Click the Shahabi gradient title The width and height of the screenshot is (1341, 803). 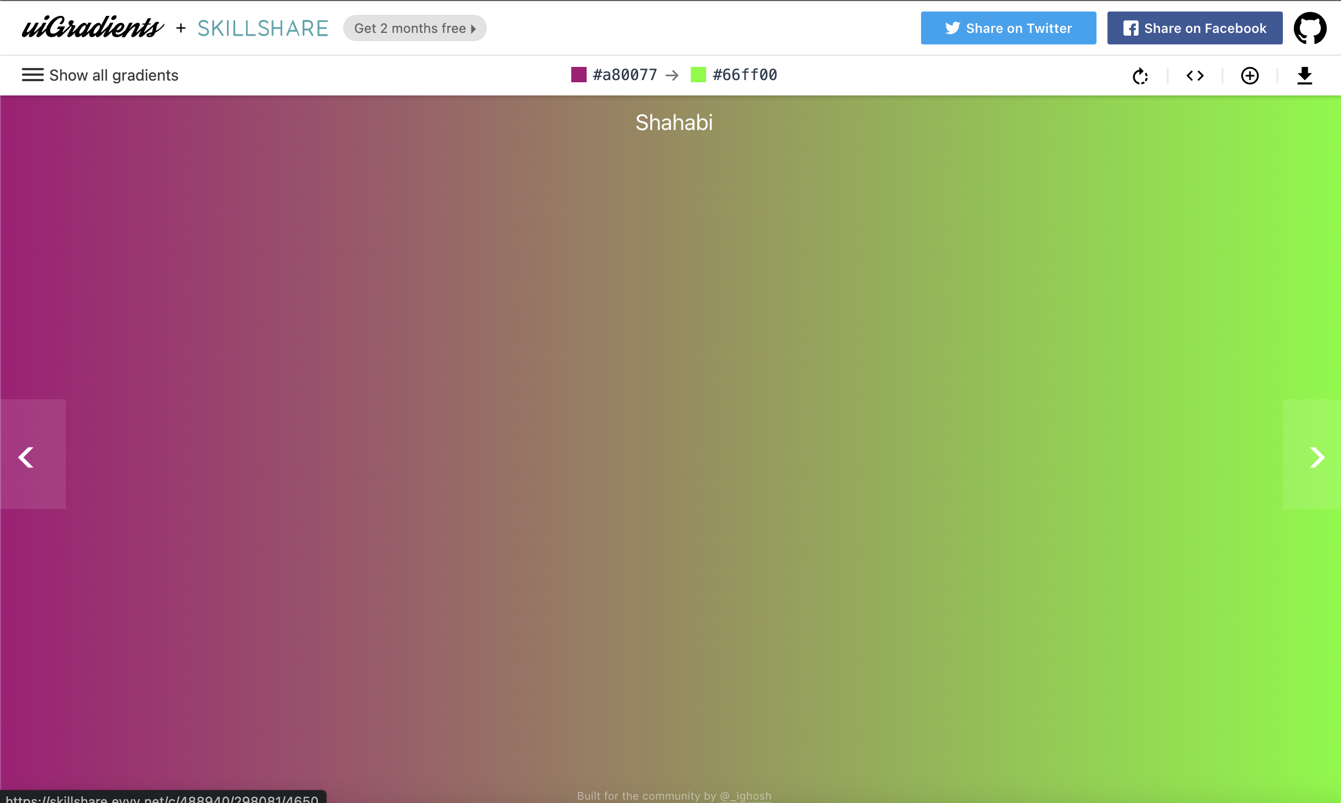pos(674,122)
